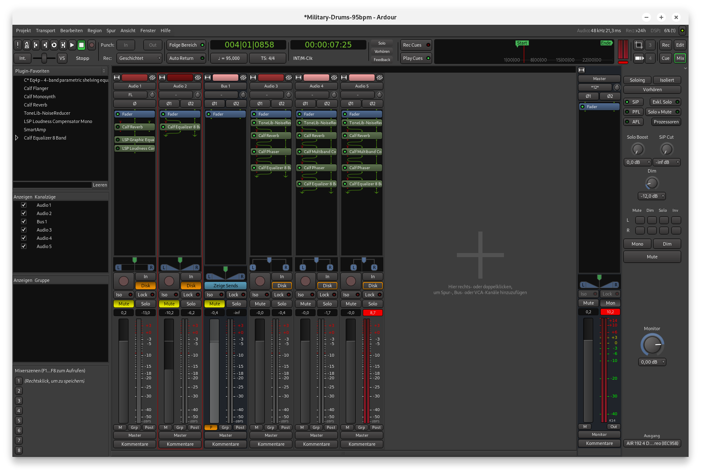Hide Audio 5 strip with crossed-eye icon
This screenshot has width=701, height=473.
click(x=380, y=78)
